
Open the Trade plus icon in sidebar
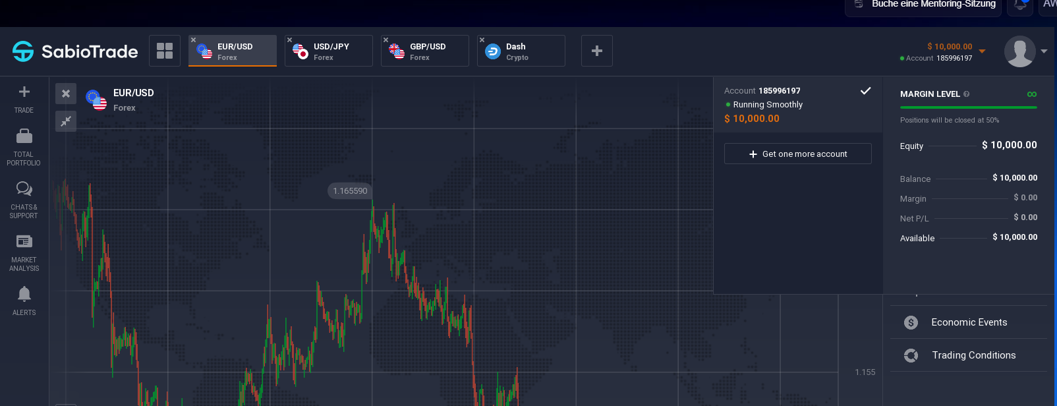point(24,92)
